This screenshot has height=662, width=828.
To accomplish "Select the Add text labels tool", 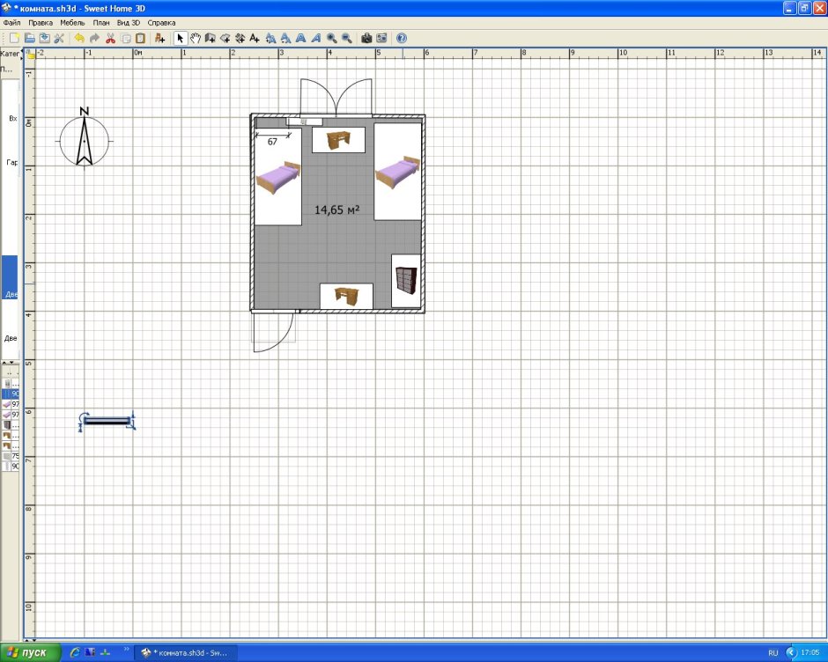I will (x=255, y=38).
